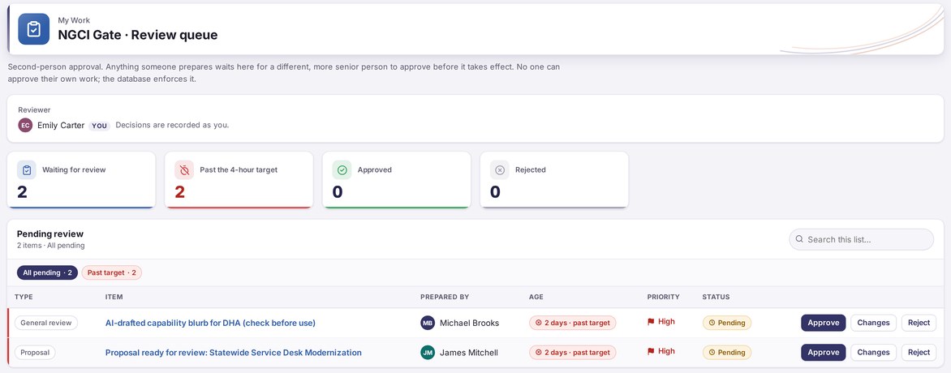
Task: Reject the AI-drafted DHA blurb
Action: click(x=919, y=323)
